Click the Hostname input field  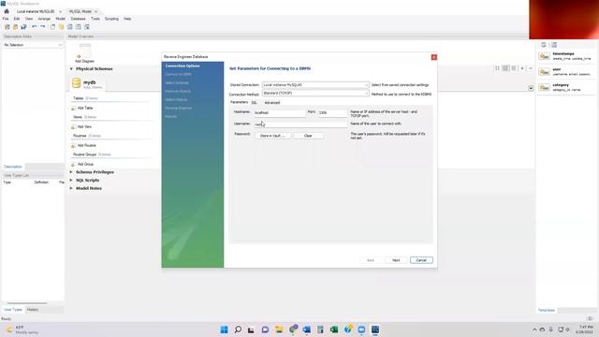point(280,112)
